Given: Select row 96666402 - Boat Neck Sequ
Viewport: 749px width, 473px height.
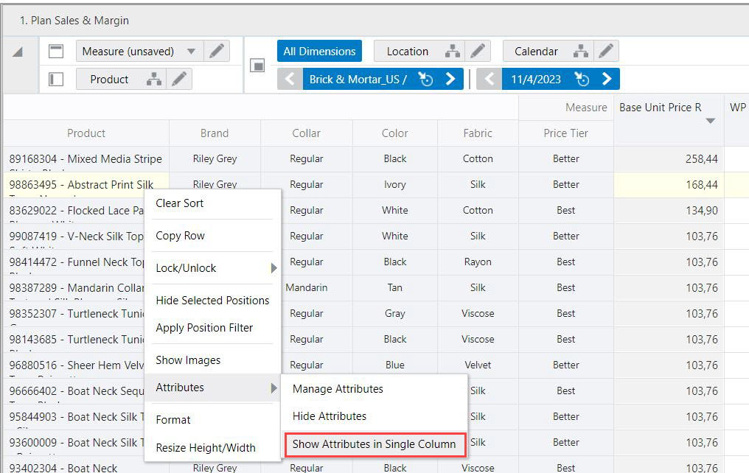Looking at the screenshot, I should pyautogui.click(x=75, y=391).
